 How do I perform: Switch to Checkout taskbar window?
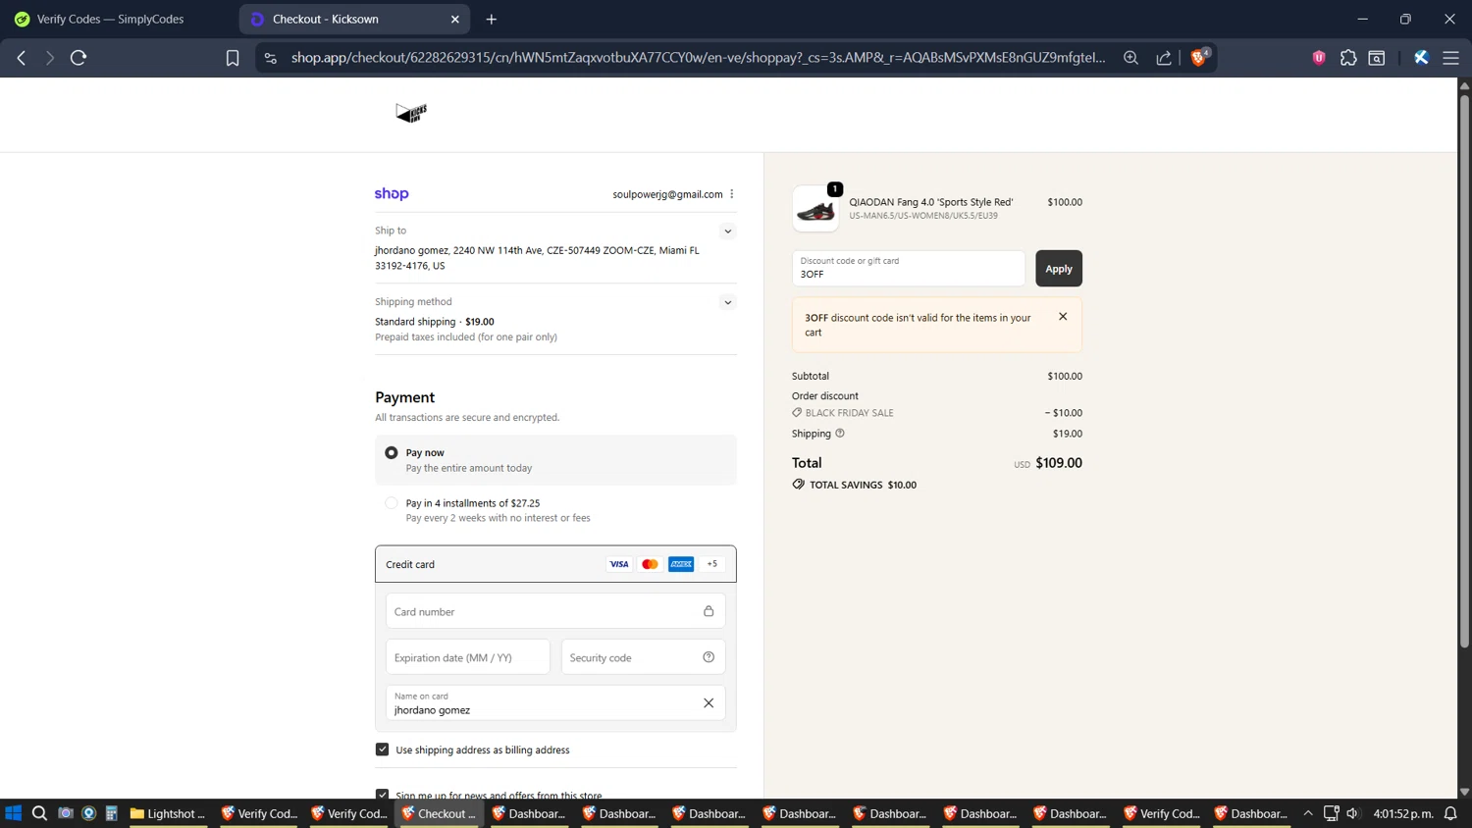[x=439, y=813]
